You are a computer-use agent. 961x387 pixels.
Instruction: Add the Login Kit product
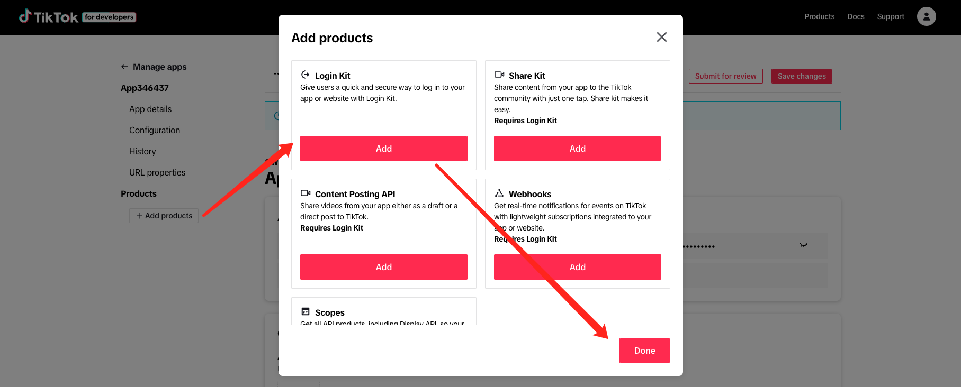(383, 149)
